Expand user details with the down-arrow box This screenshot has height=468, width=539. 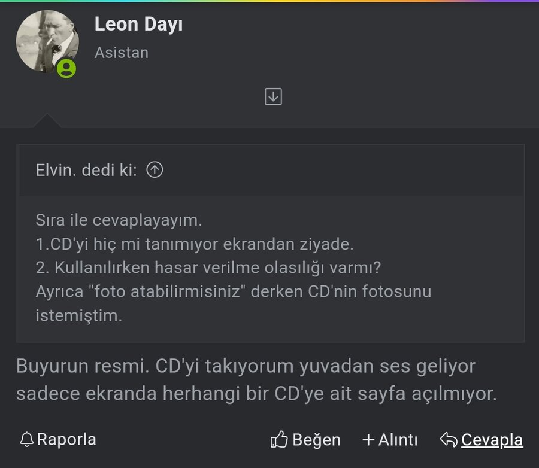coord(273,96)
